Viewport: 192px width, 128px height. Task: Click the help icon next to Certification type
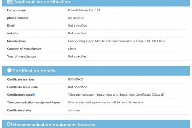pos(33,95)
